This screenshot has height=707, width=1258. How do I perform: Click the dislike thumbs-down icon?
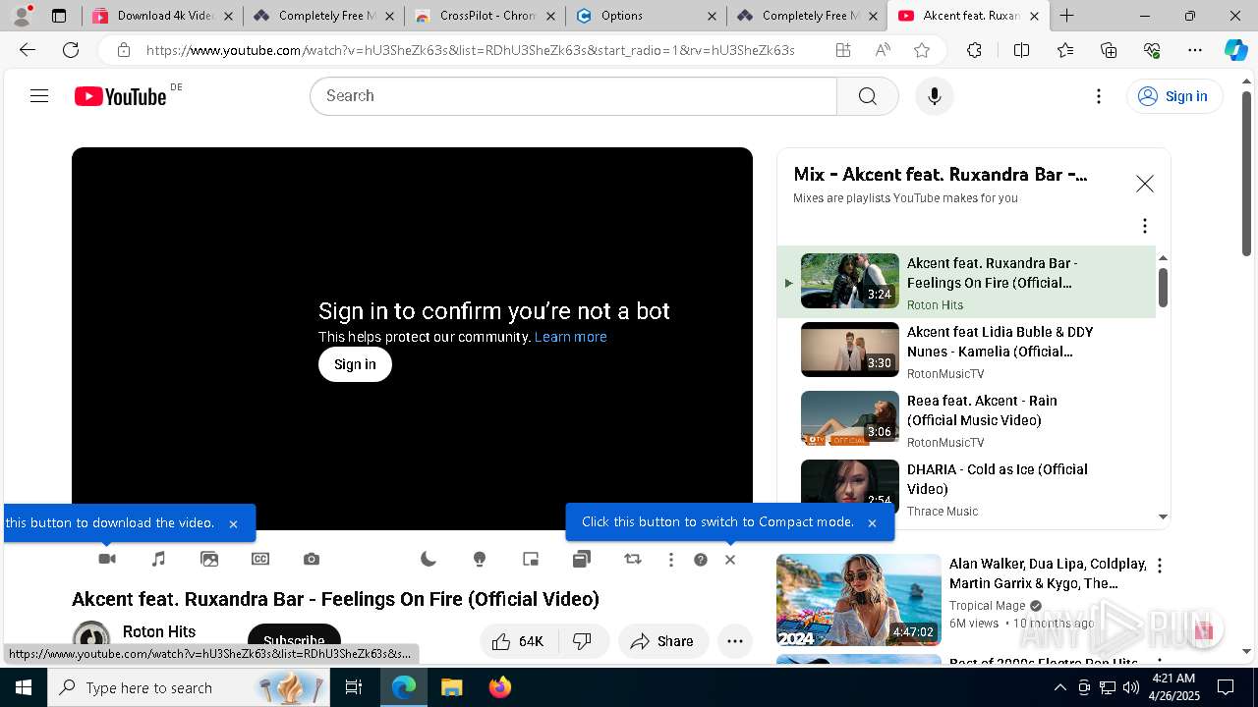(583, 641)
